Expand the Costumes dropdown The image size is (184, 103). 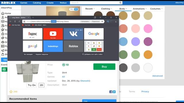pos(156,9)
